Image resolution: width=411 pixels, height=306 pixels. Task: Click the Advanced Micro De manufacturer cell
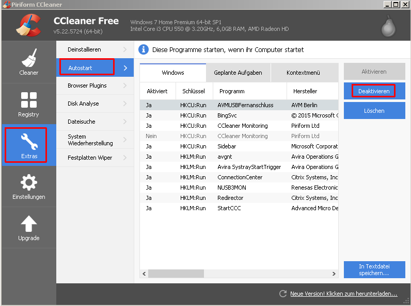[x=314, y=208]
